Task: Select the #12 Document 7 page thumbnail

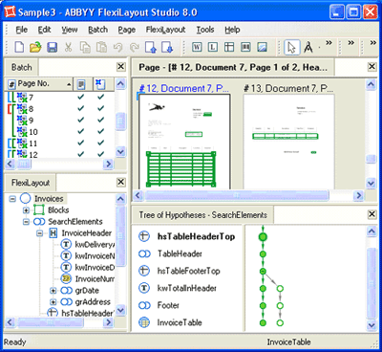Action: coord(184,142)
